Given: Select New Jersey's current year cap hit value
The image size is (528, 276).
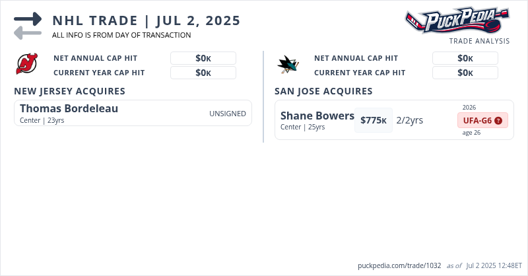Looking at the screenshot, I should coord(203,73).
